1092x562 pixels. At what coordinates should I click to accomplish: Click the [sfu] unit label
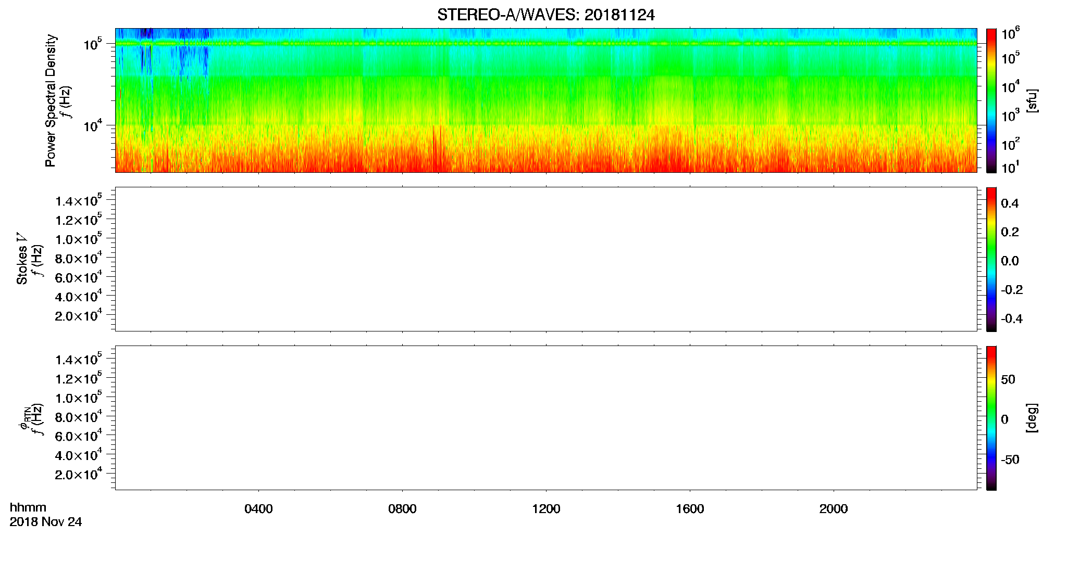tap(1032, 100)
